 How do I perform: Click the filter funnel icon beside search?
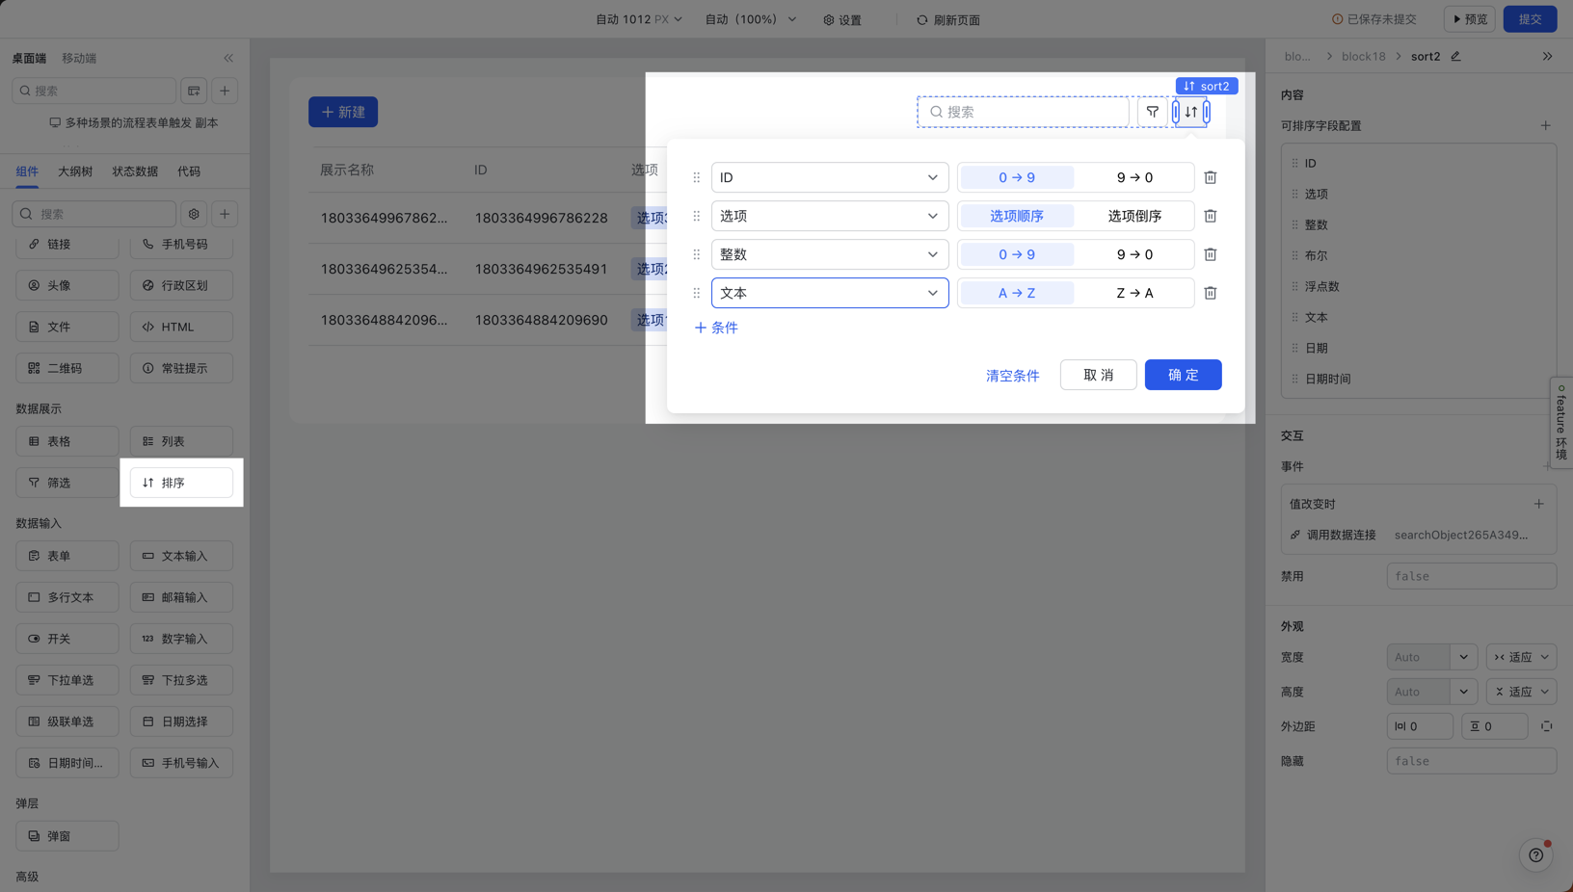point(1153,112)
